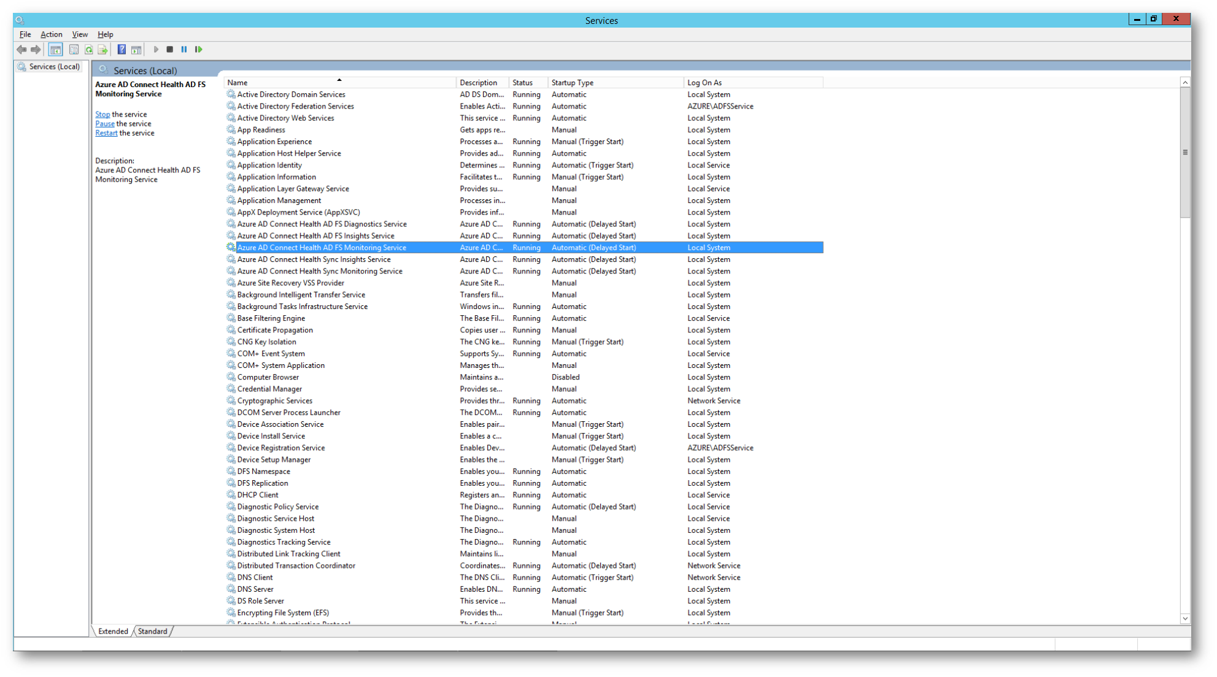Open the File menu
Viewport: 1217px width, 677px height.
[25, 34]
